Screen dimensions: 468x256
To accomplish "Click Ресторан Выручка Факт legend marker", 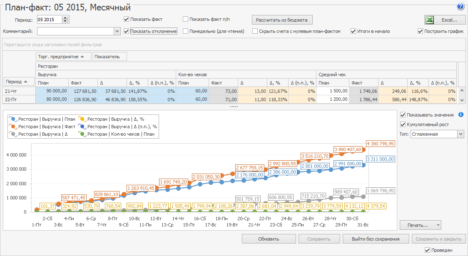I will tap(13, 127).
